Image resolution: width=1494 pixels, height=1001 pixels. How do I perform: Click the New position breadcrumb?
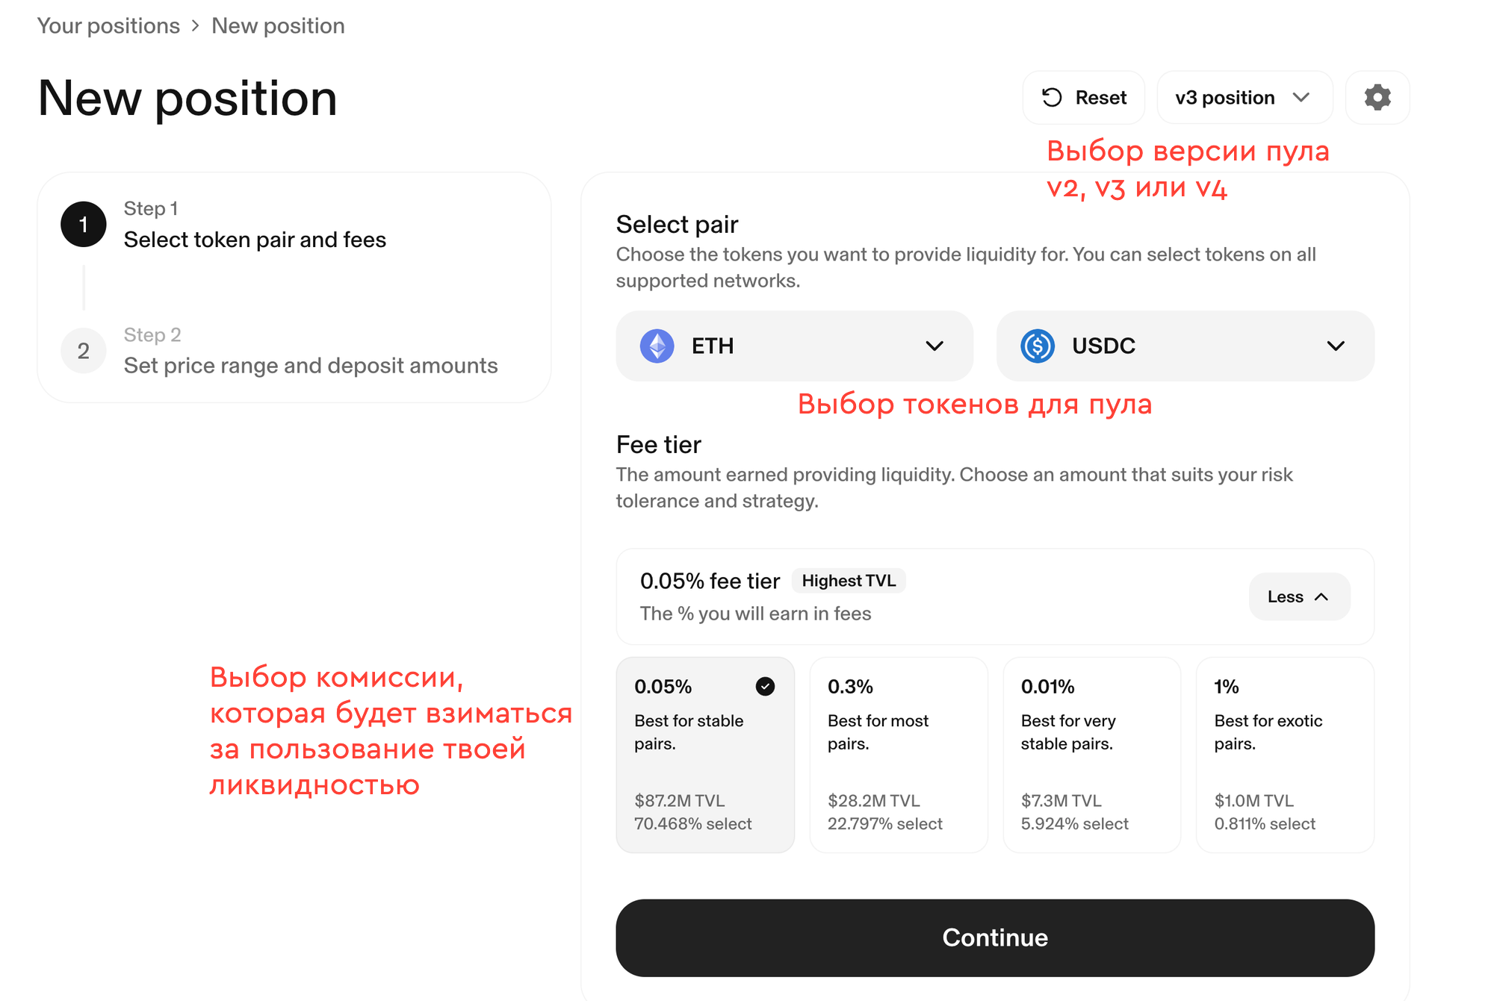[x=278, y=26]
